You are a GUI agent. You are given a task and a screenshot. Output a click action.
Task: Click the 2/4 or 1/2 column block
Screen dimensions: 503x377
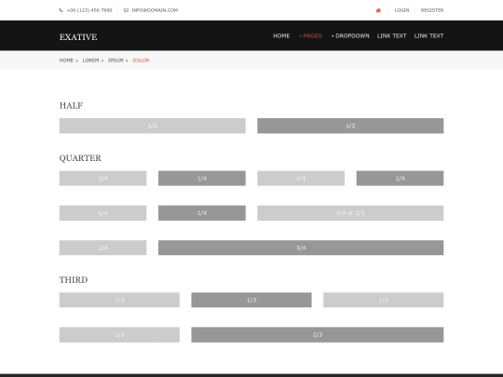[x=350, y=213]
